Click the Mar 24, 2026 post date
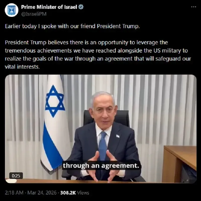 (x=42, y=193)
